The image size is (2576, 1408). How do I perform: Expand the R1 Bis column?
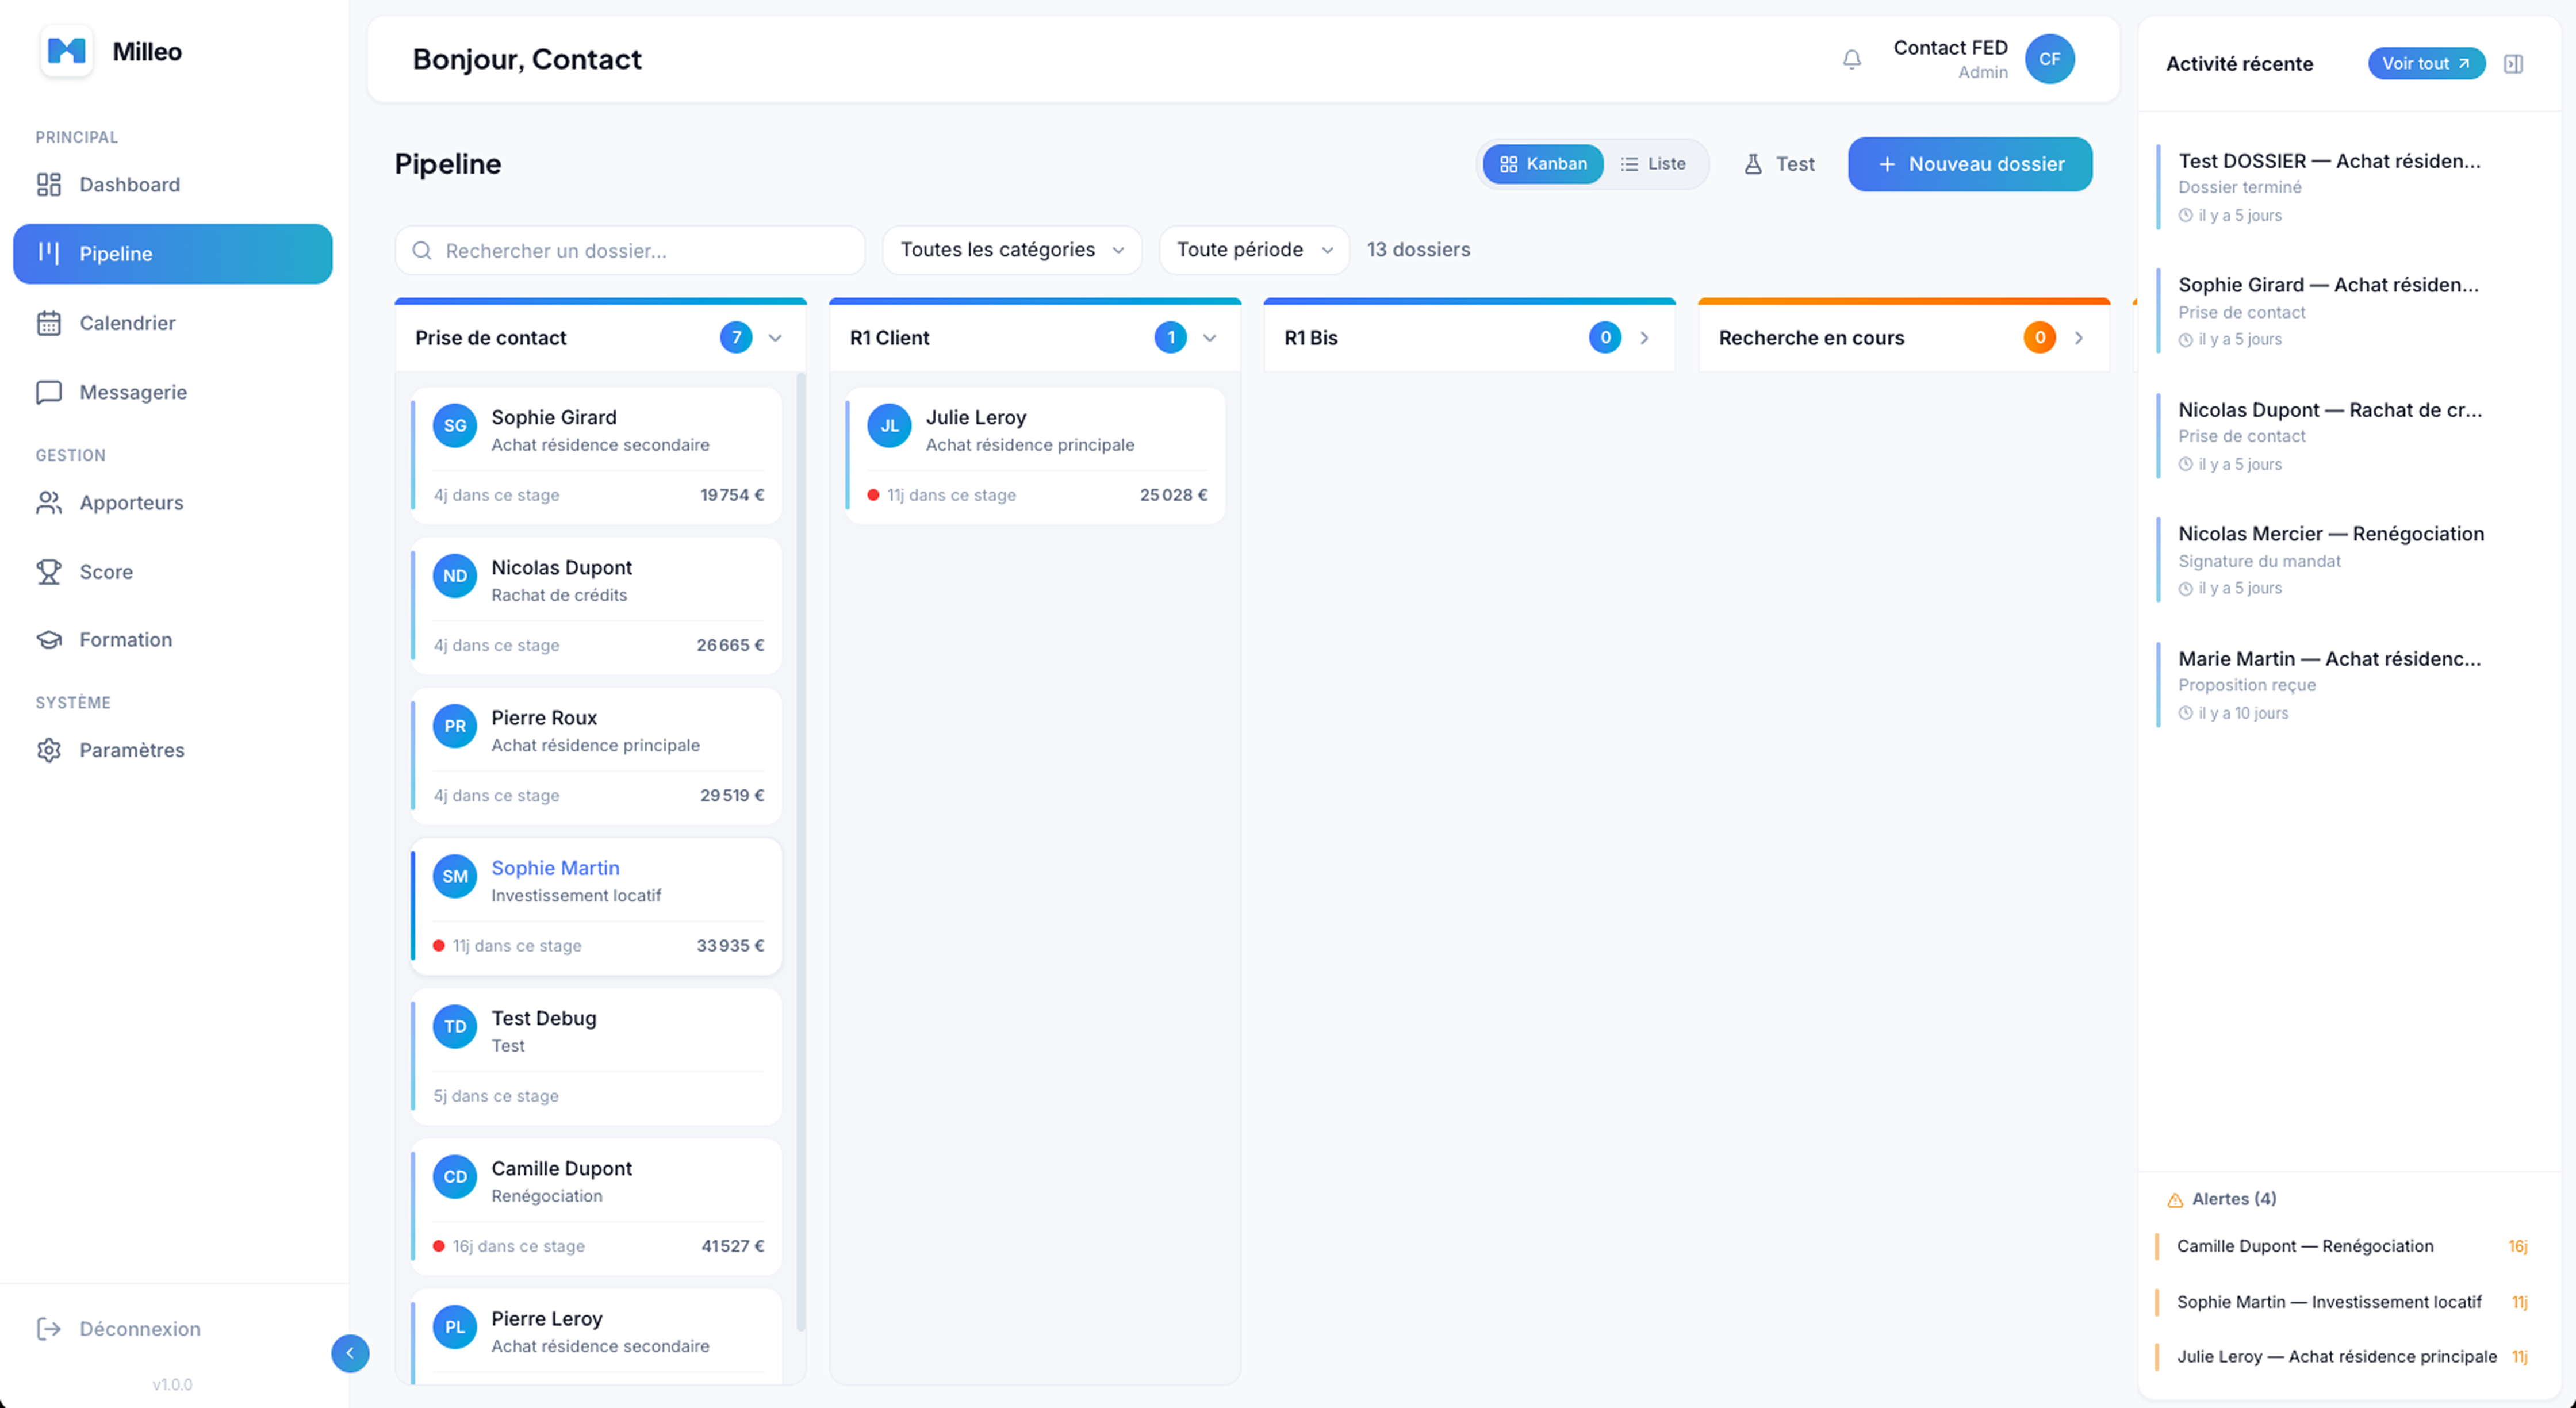click(1644, 338)
